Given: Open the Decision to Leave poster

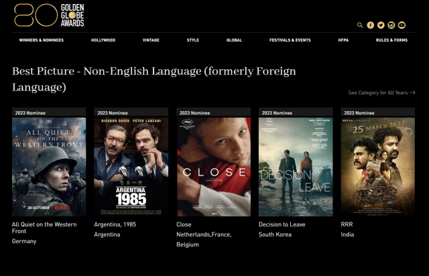Looking at the screenshot, I should point(296,167).
